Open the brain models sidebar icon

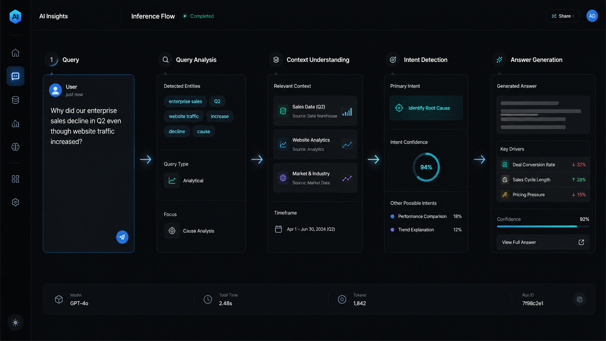point(15,147)
